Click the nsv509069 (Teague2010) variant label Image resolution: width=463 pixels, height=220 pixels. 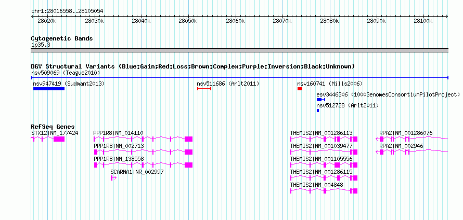(x=66, y=73)
